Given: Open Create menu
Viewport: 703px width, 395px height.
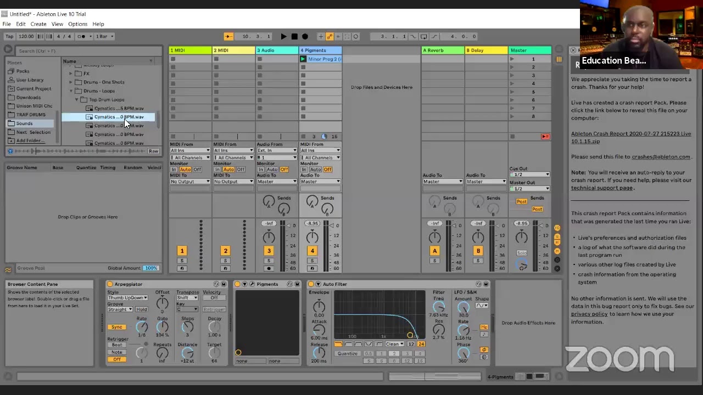Looking at the screenshot, I should click(x=38, y=24).
